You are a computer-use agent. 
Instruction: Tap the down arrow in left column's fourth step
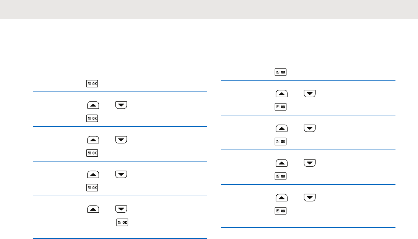pyautogui.click(x=121, y=174)
